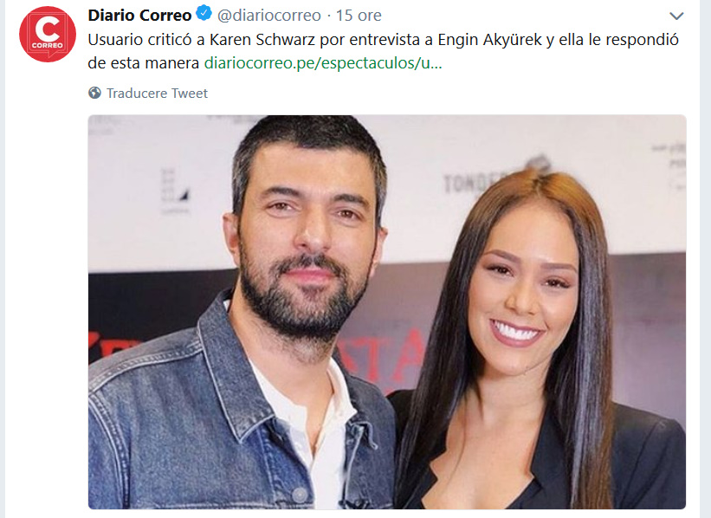Click the white C letter in Correo logo
The height and width of the screenshot is (518, 711).
(48, 29)
